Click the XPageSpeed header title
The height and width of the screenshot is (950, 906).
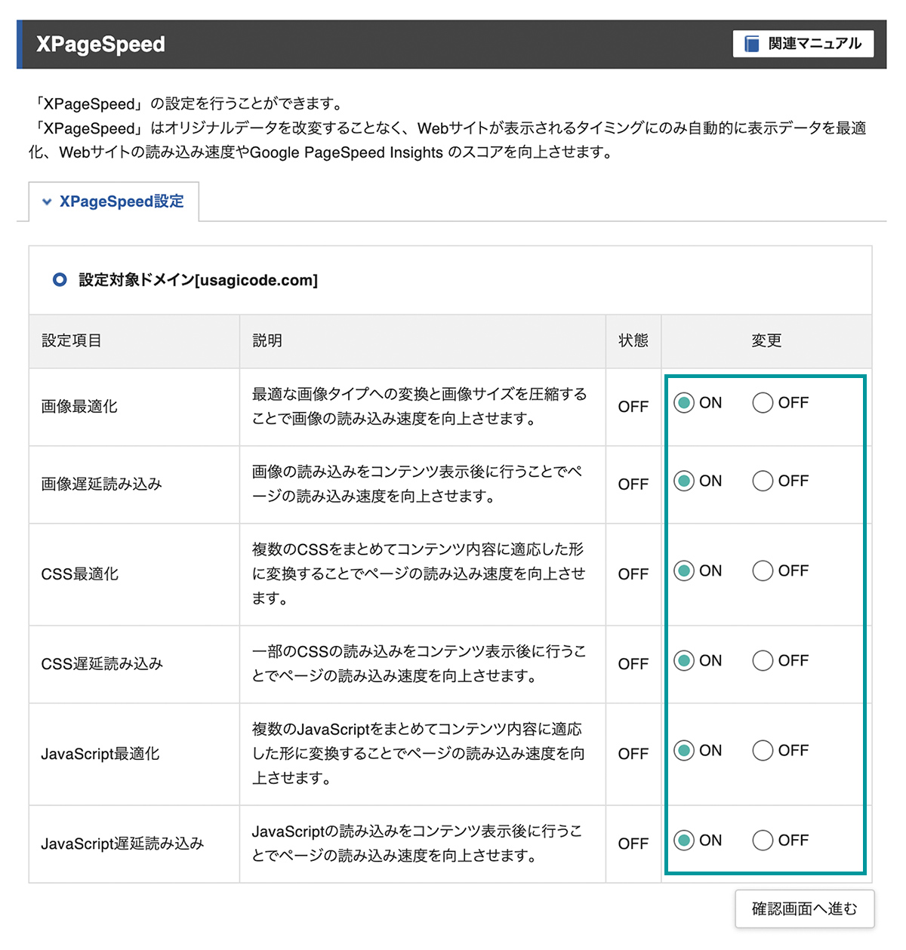101,44
